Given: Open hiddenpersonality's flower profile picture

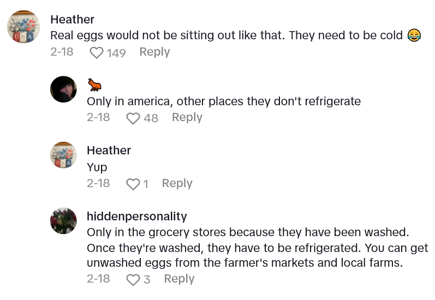Looking at the screenshot, I should (63, 220).
